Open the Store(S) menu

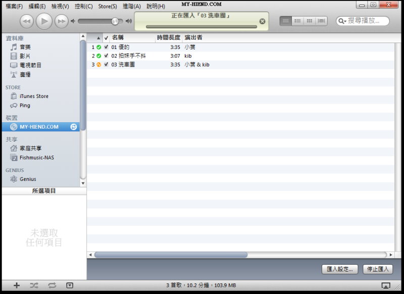coord(107,6)
